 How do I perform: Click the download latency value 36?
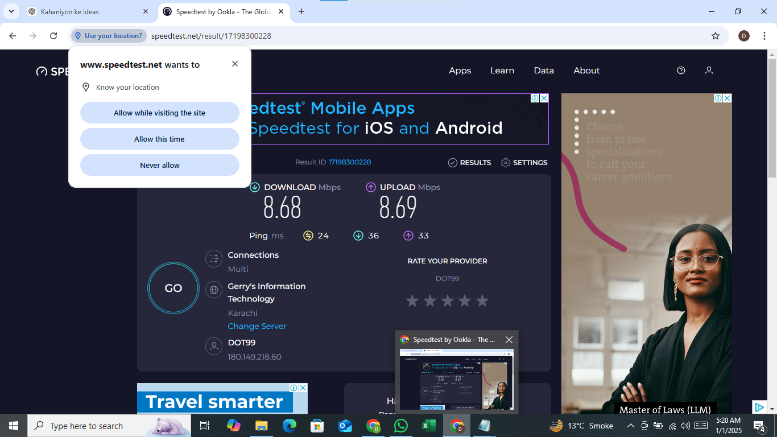[373, 236]
